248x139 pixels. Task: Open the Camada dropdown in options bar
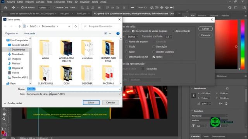[44, 8]
